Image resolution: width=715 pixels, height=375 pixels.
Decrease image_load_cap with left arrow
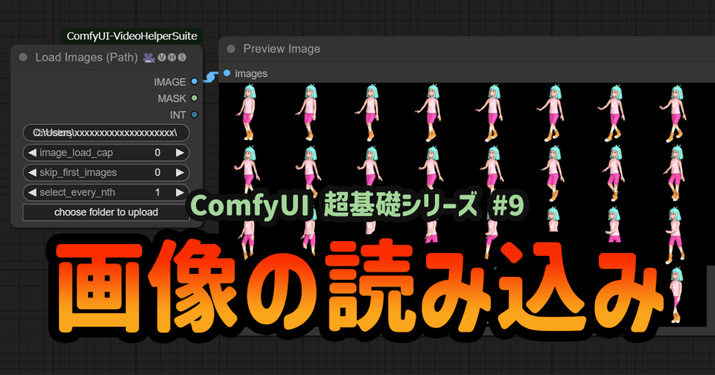point(32,153)
